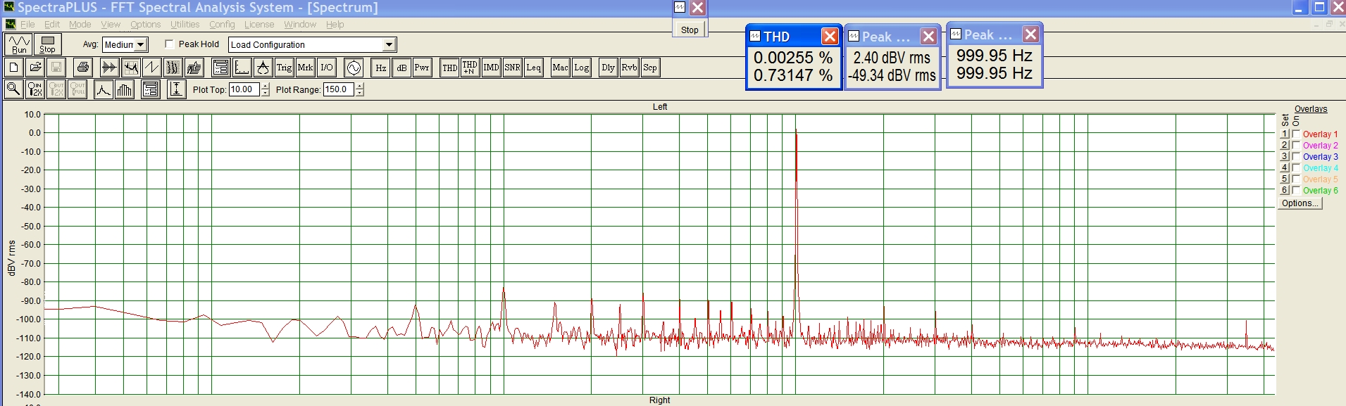Click the Run analyzer button
The width and height of the screenshot is (1346, 406).
[19, 44]
